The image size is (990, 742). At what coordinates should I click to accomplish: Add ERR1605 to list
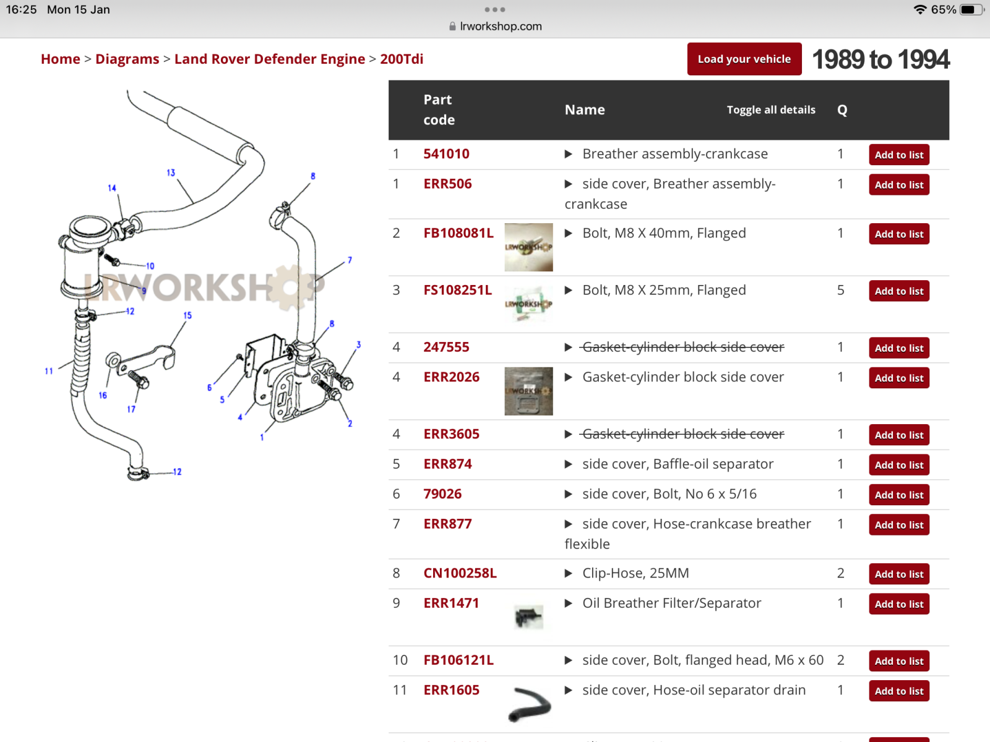899,691
